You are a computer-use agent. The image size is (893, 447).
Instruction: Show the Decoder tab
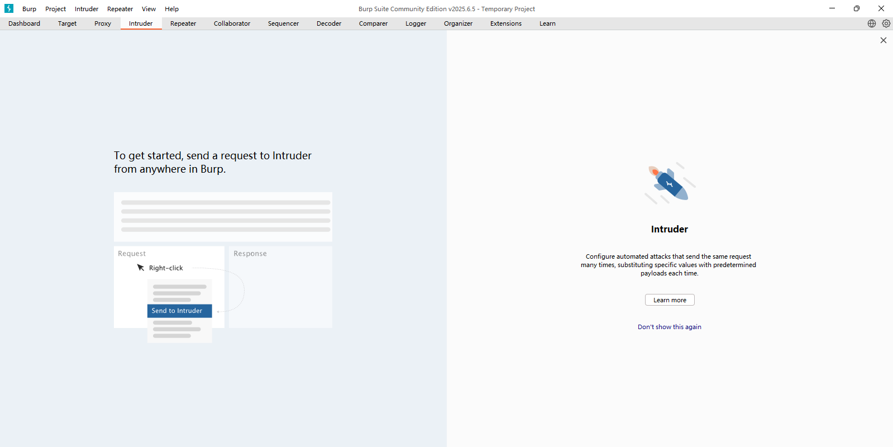[x=329, y=23]
